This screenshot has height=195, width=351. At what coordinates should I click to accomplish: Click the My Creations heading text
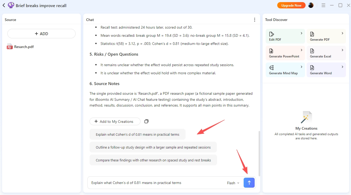tap(306, 128)
